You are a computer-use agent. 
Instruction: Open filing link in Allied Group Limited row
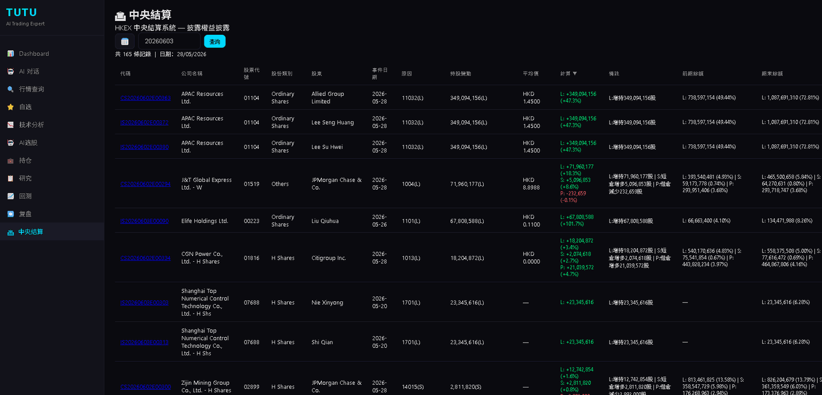click(x=145, y=98)
